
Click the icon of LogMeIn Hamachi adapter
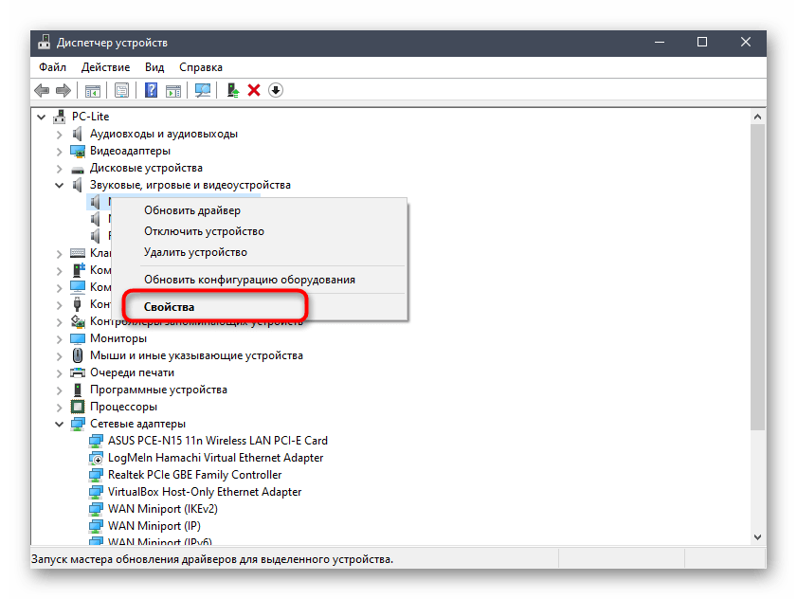(96, 458)
